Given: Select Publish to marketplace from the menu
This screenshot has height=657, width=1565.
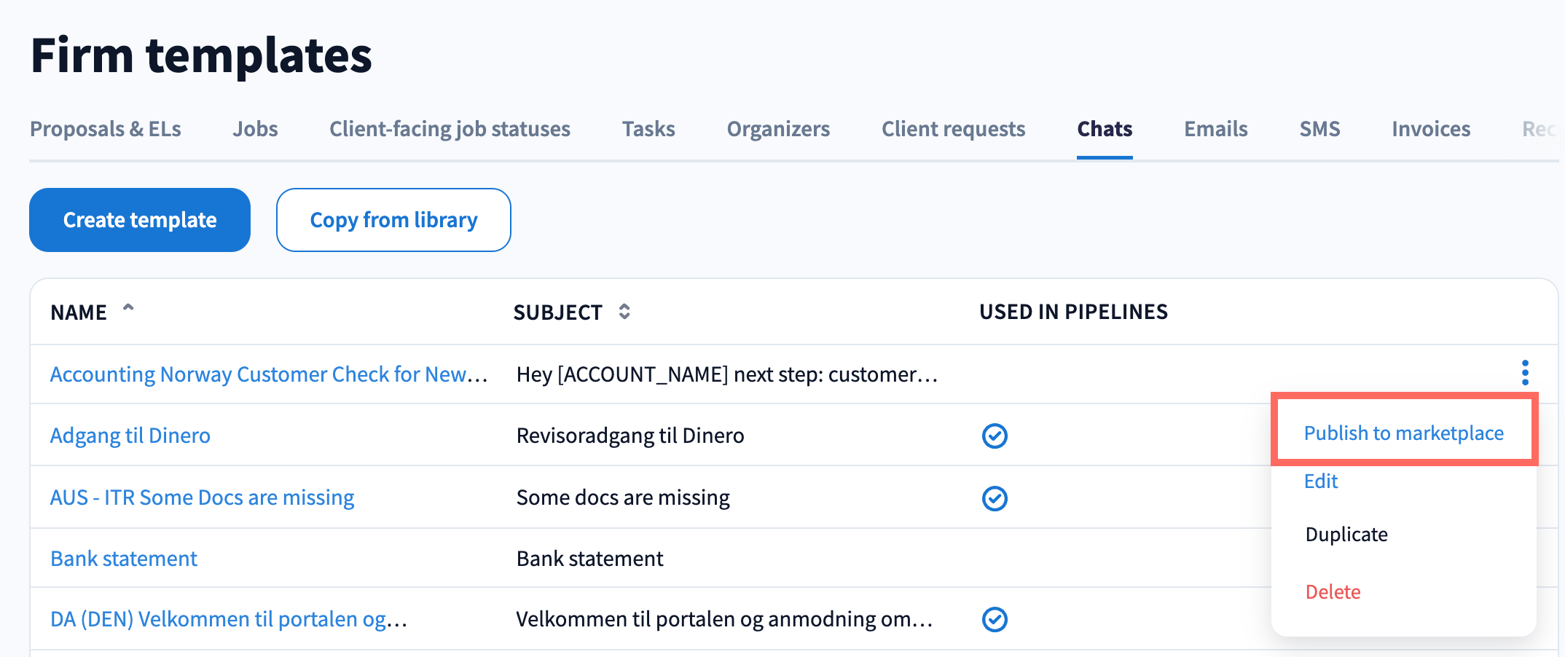Looking at the screenshot, I should 1403,433.
